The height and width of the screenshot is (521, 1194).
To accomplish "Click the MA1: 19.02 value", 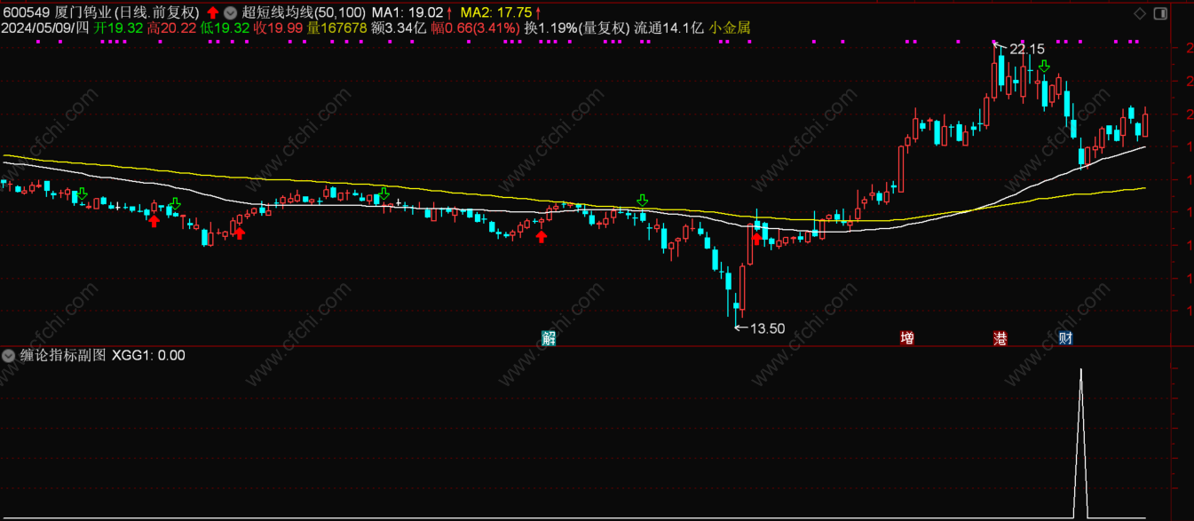I will [407, 12].
